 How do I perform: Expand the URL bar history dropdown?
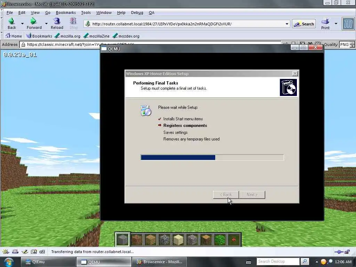point(287,24)
